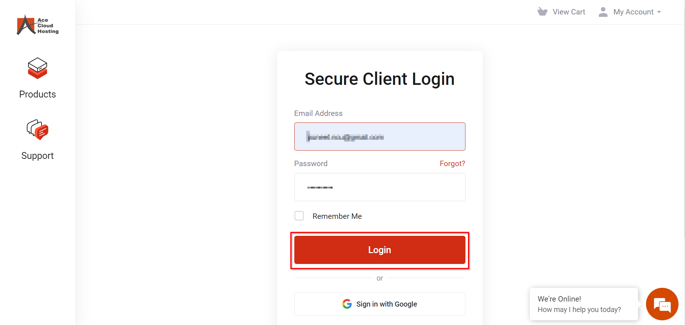Enable the Remember Me checkbox
Image resolution: width=685 pixels, height=325 pixels.
[x=299, y=216]
